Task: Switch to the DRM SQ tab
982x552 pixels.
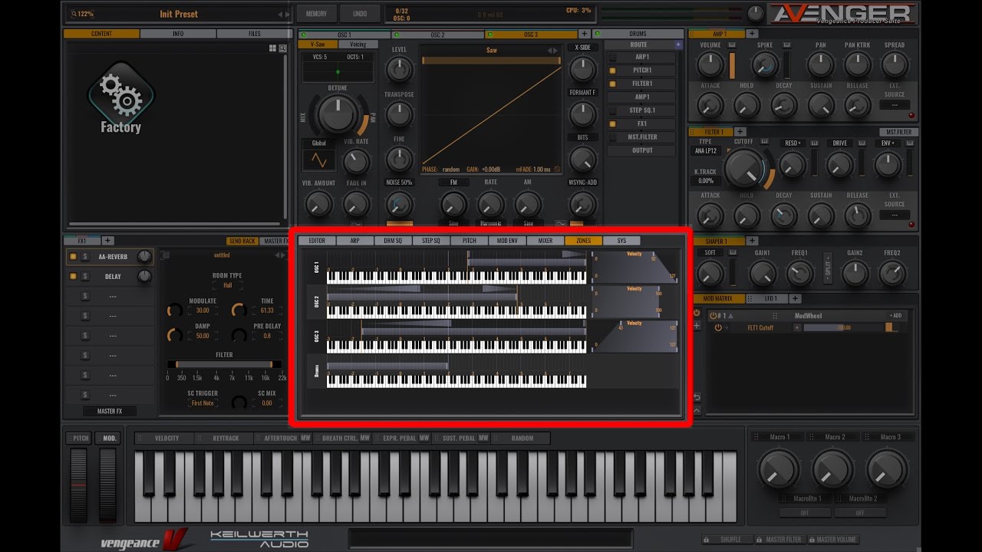Action: tap(393, 241)
